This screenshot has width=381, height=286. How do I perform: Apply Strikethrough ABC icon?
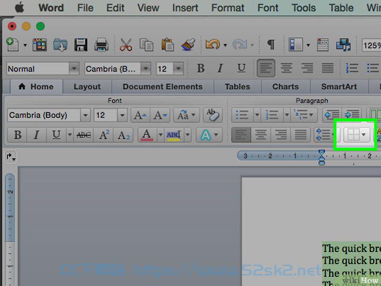coord(84,135)
